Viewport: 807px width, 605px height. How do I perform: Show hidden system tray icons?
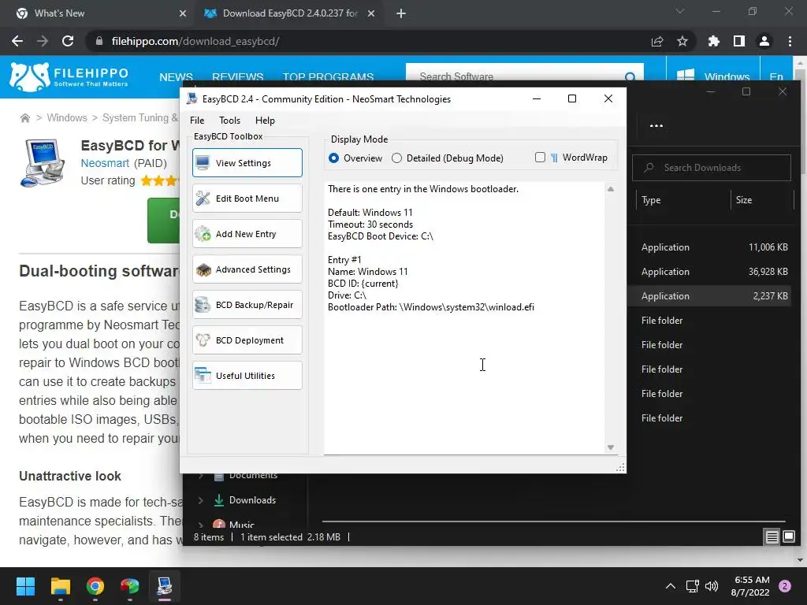coord(670,586)
